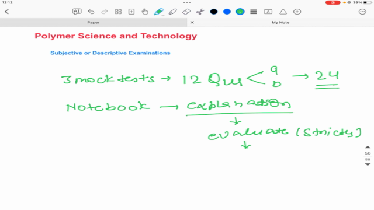Viewport: 374px width, 210px height.
Task: Expand the pen tool options arrow
Action: point(163,16)
